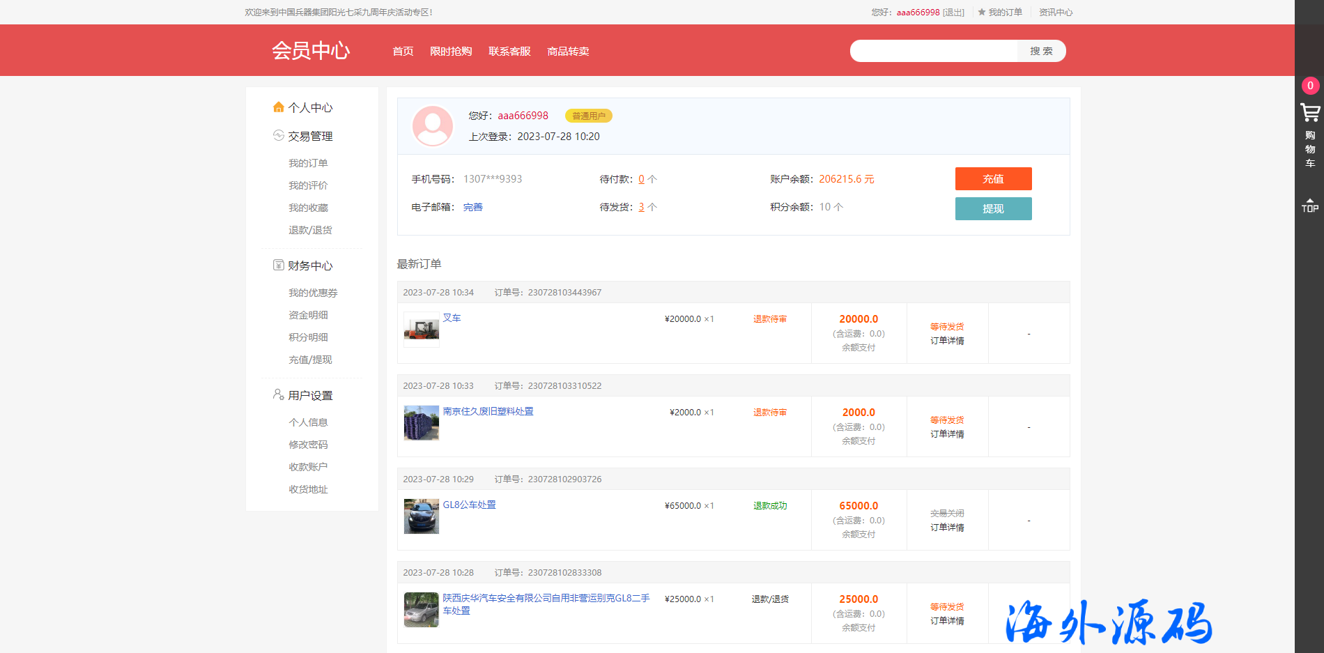Open 联系客服 in the top navigation
The width and height of the screenshot is (1324, 653).
tap(509, 52)
